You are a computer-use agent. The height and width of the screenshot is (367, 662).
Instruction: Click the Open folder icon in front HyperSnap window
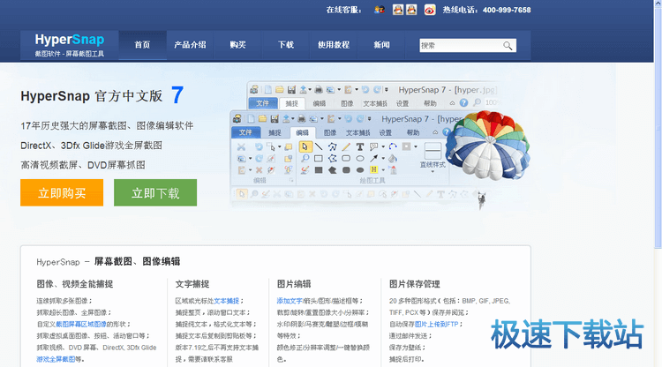263,119
